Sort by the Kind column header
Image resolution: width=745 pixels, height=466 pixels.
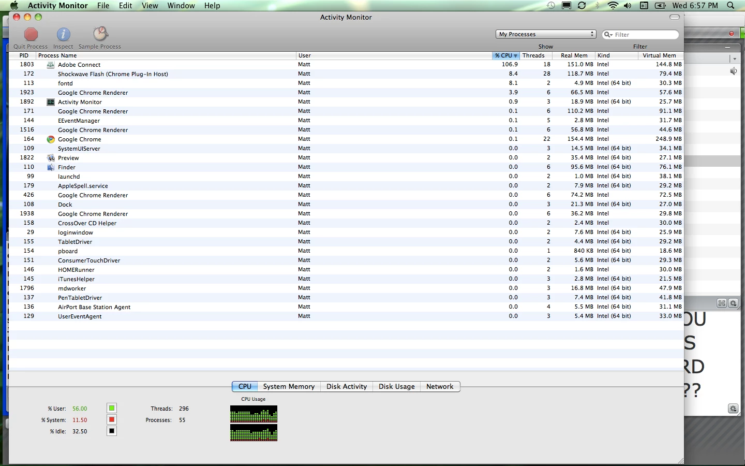617,55
